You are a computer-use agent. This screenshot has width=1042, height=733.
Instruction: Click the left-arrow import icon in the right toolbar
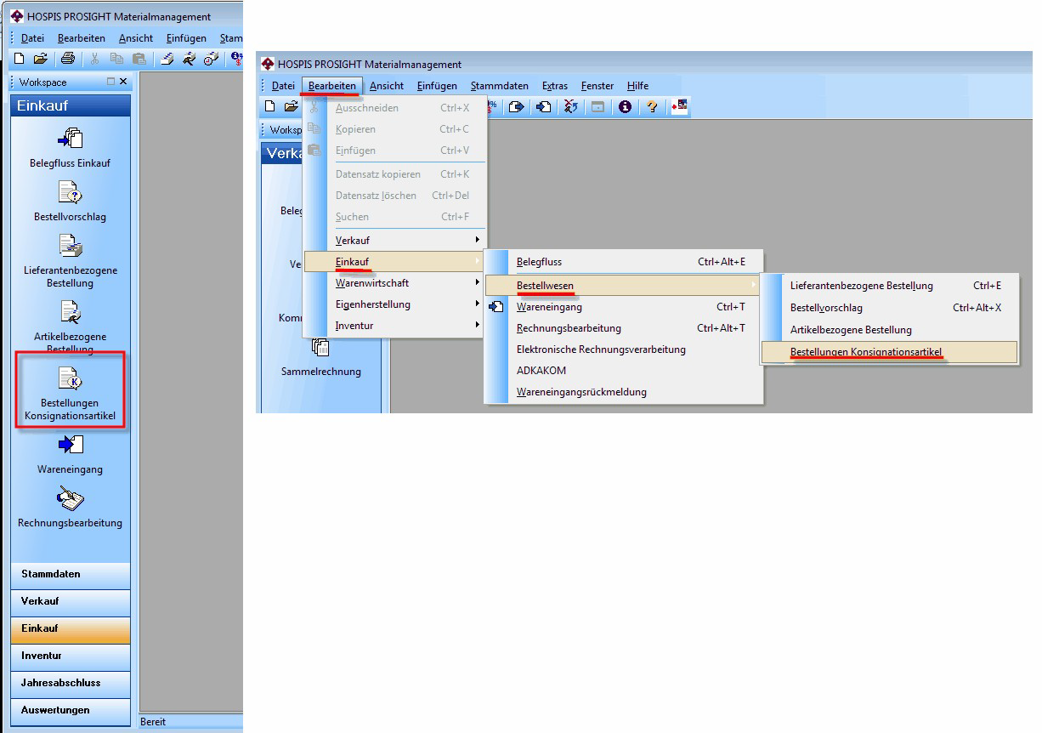[x=544, y=106]
